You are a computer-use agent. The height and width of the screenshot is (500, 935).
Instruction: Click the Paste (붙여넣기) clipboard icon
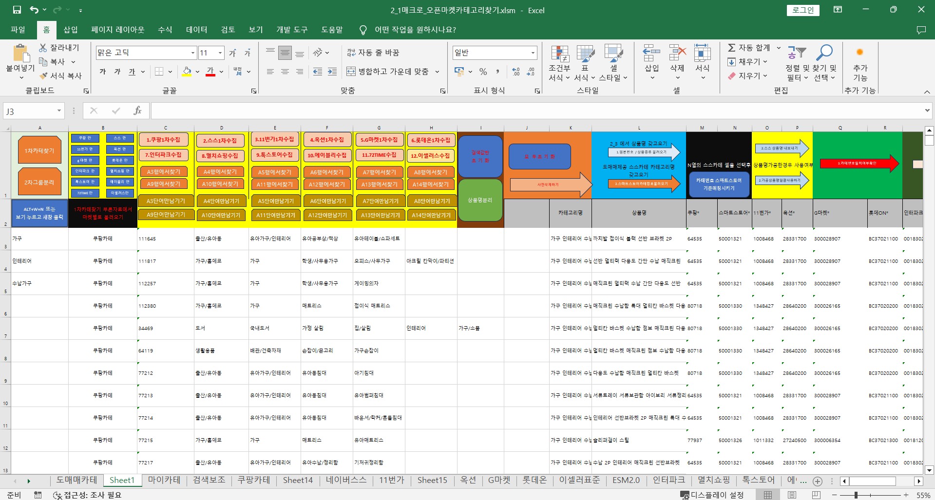[x=20, y=55]
